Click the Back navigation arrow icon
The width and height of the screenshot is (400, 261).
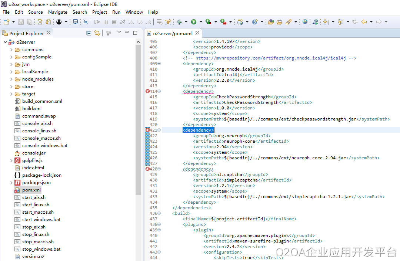tap(364, 22)
